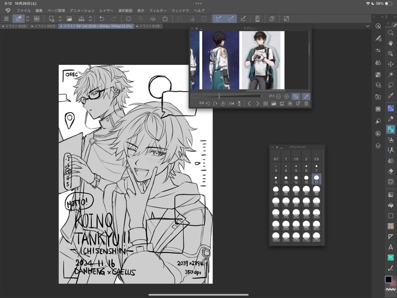Click the Open file folder icon
Viewport: 397px width, 298px height.
(69, 19)
